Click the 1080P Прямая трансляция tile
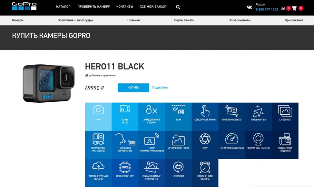 [152, 145]
